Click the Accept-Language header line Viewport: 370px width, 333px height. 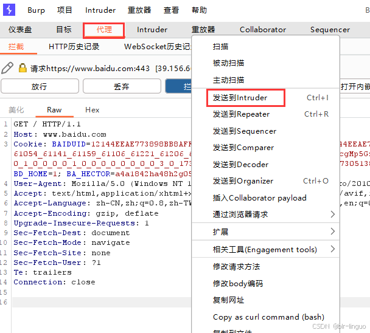102,203
